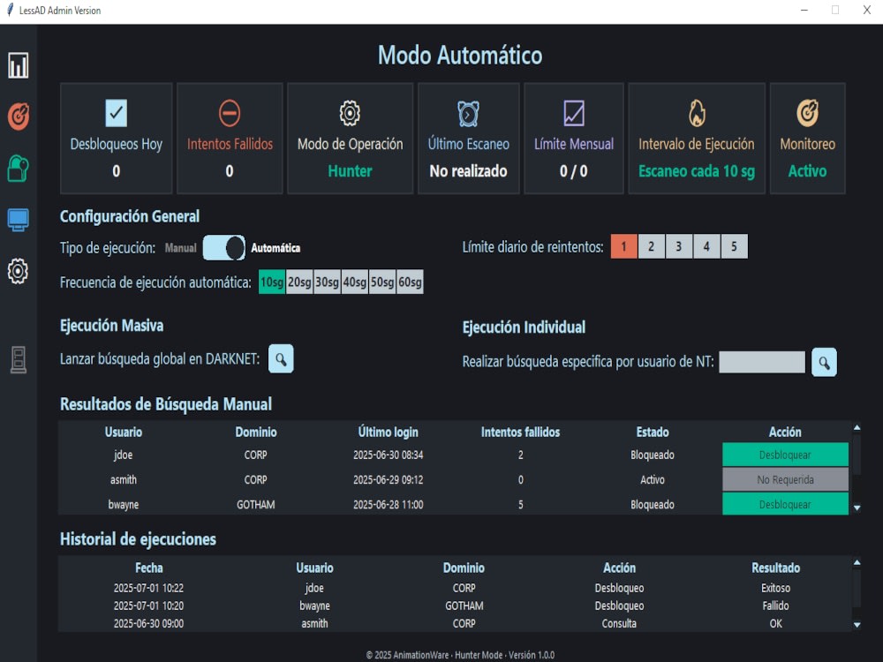Launch global DARKNET search magnifier button
The image size is (883, 662).
click(x=281, y=358)
